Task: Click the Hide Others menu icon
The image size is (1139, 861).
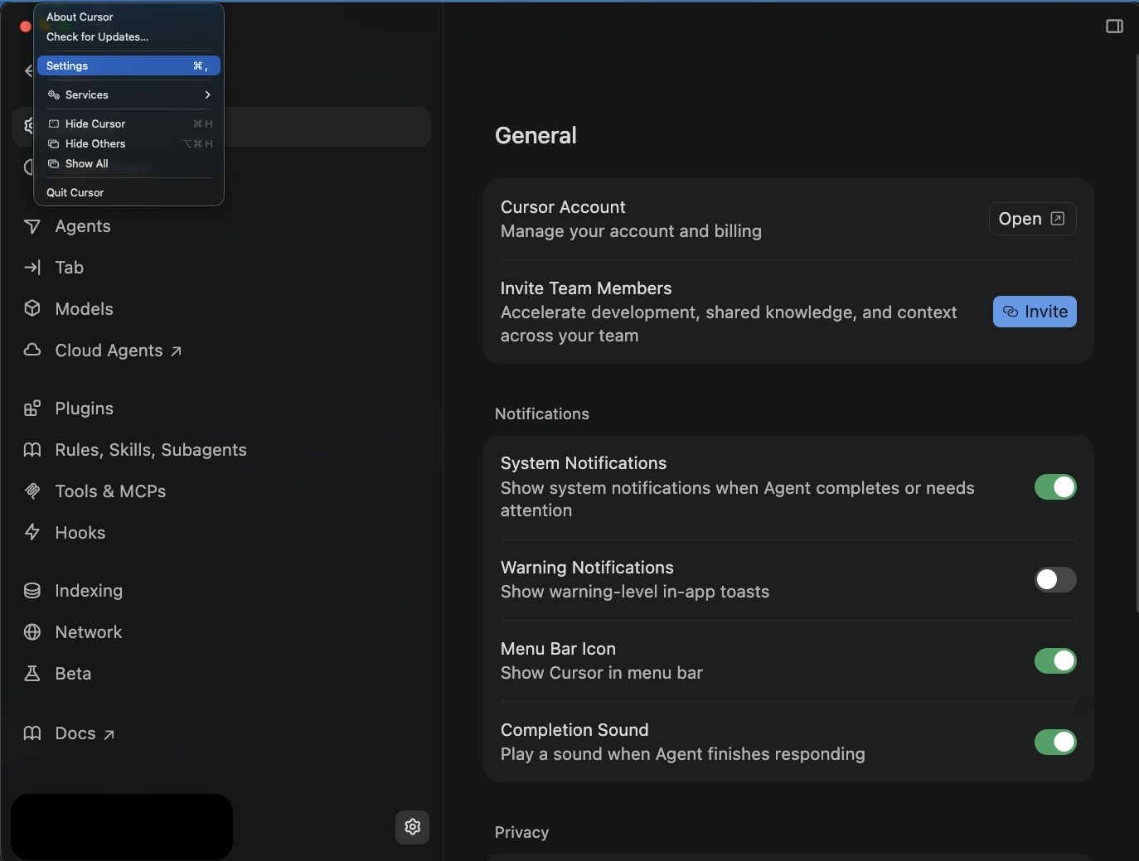Action: tap(54, 144)
